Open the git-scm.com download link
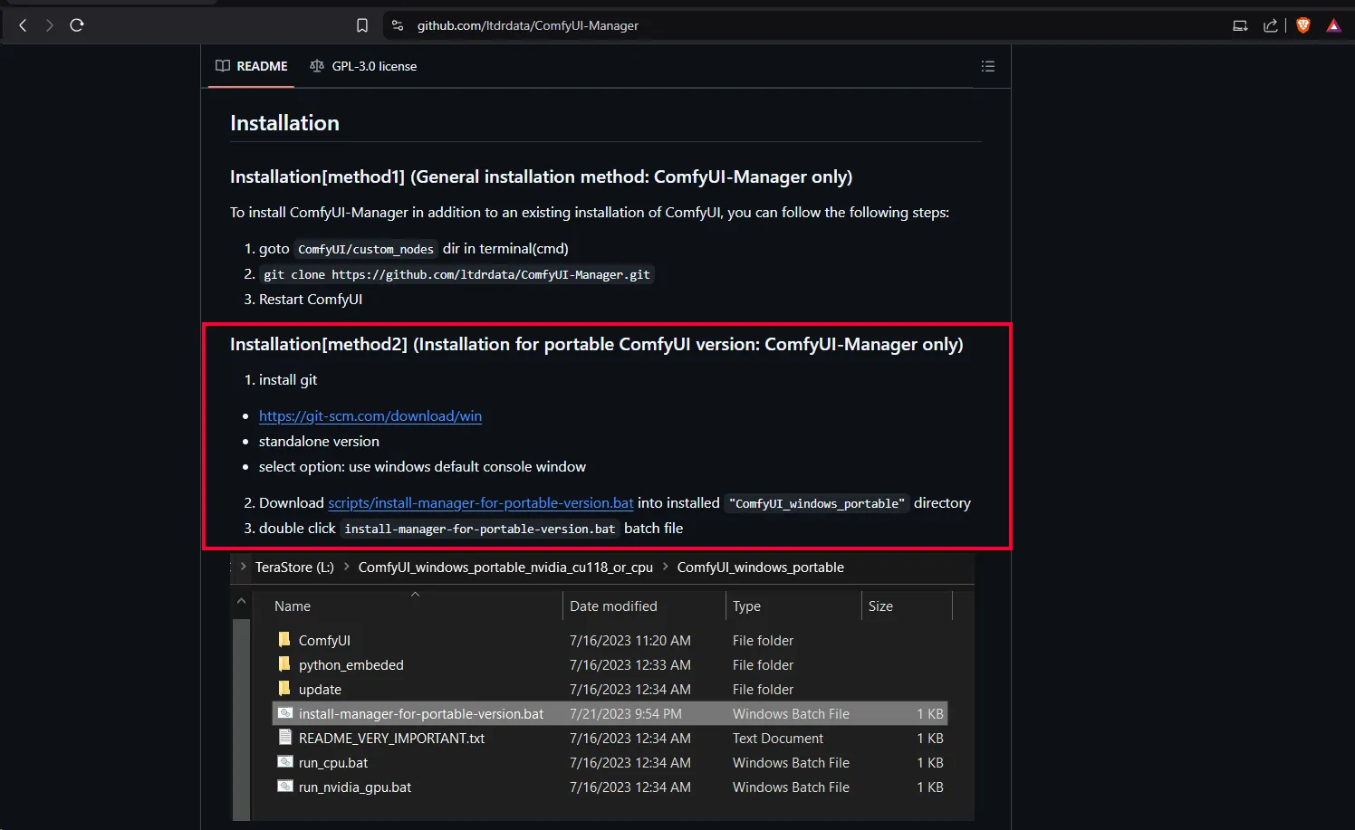Viewport: 1355px width, 830px height. (370, 416)
